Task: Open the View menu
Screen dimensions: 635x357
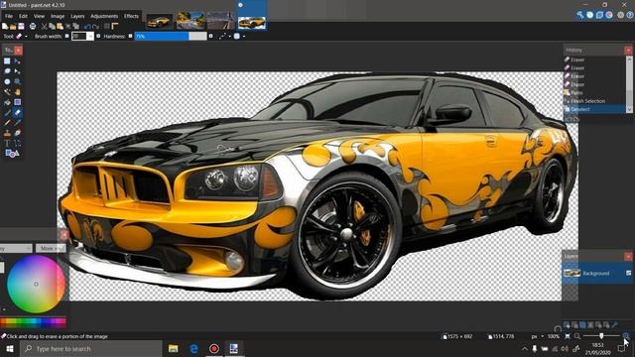Action: (x=39, y=16)
